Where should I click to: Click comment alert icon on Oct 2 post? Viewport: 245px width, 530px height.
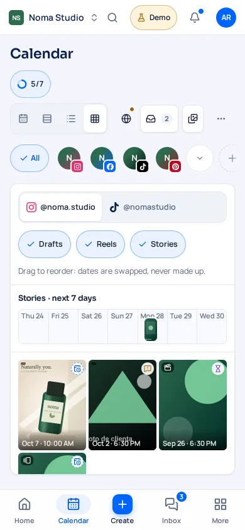(148, 369)
